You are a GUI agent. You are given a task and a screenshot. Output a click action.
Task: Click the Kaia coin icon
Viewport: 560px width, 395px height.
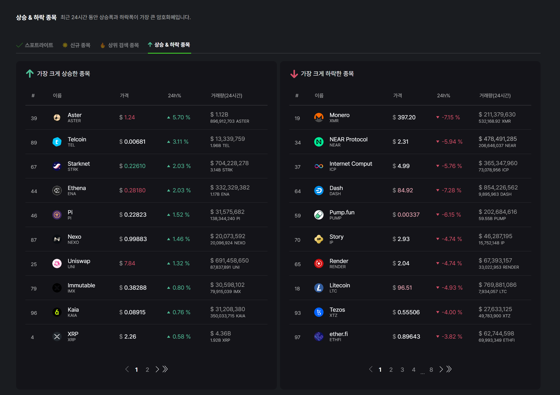(x=57, y=312)
